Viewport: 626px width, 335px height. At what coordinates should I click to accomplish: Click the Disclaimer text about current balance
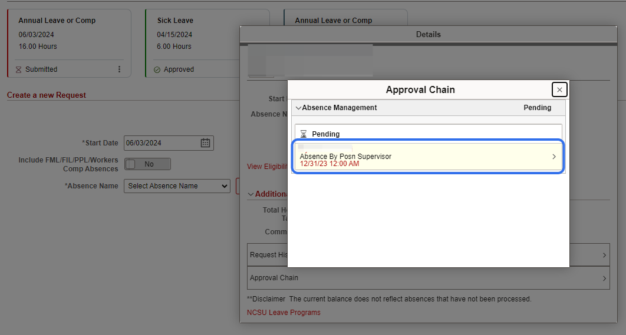tap(389, 298)
